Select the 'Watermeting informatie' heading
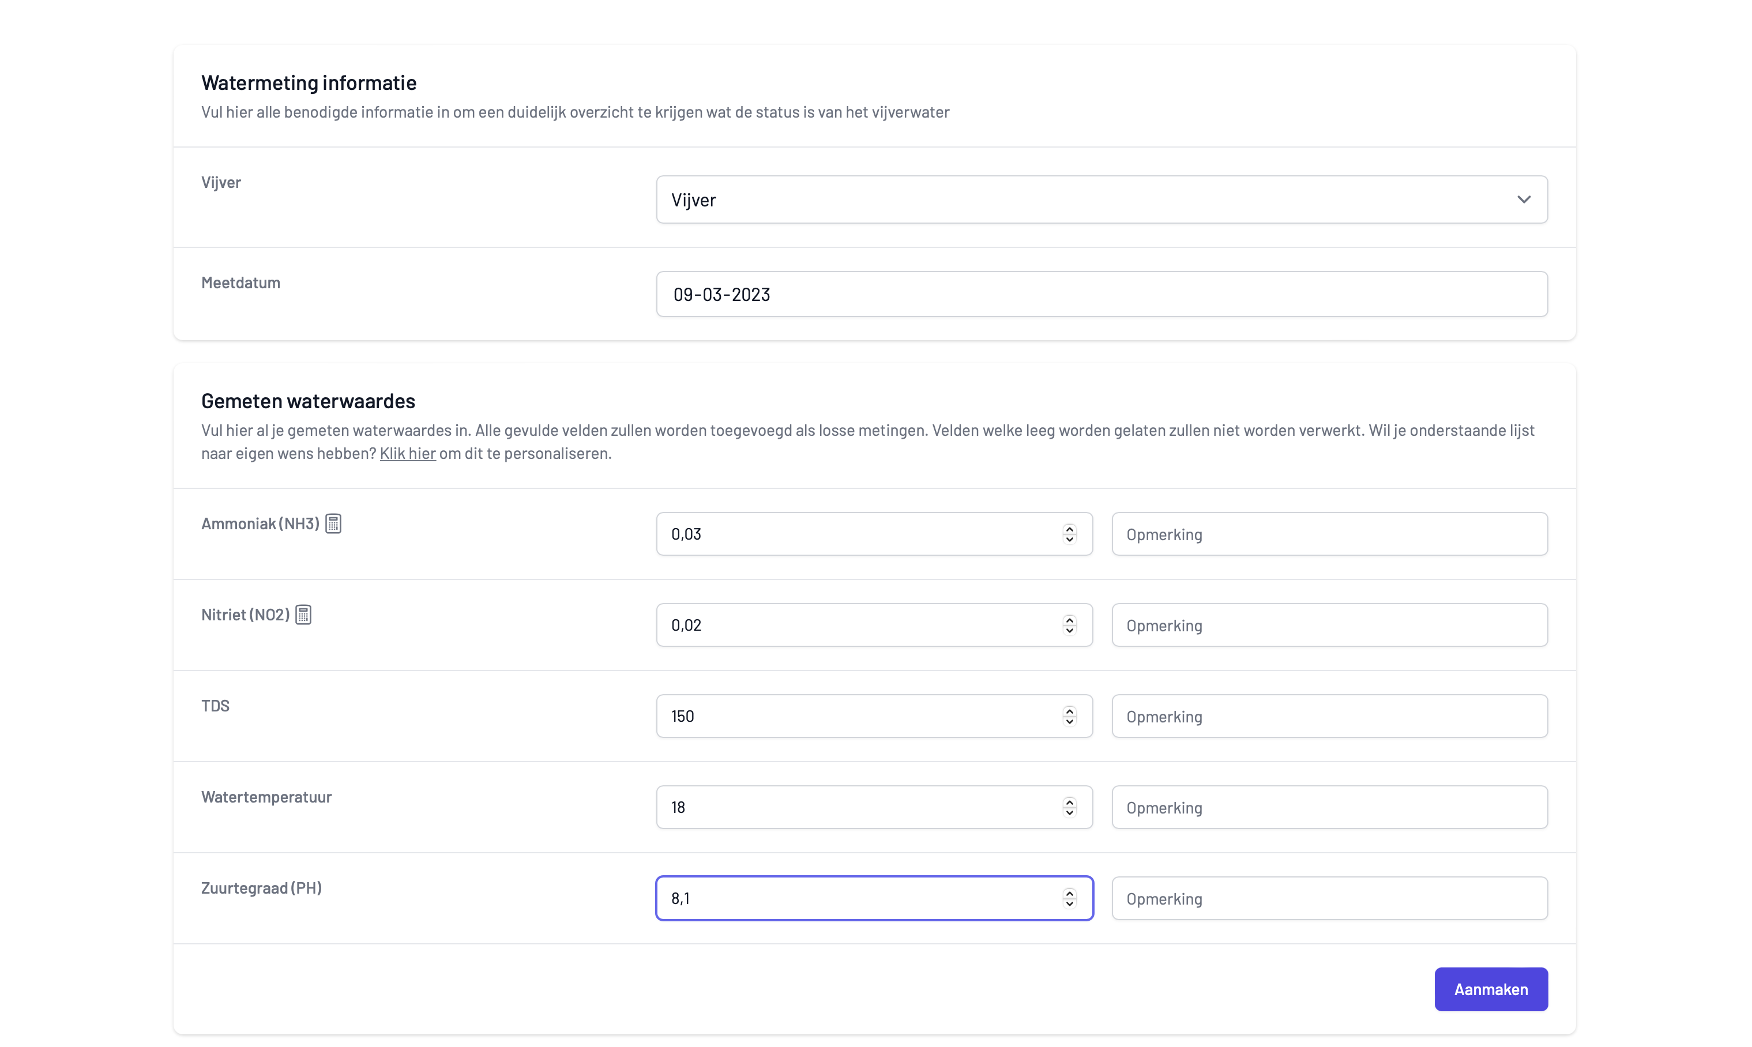 (309, 82)
